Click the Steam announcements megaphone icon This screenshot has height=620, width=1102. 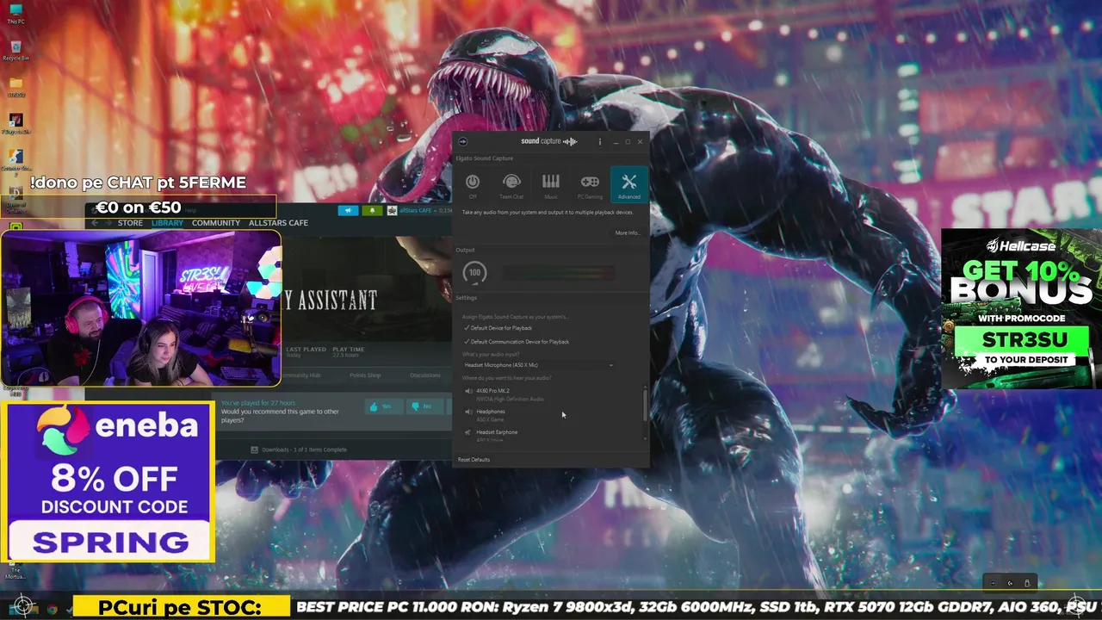[348, 210]
